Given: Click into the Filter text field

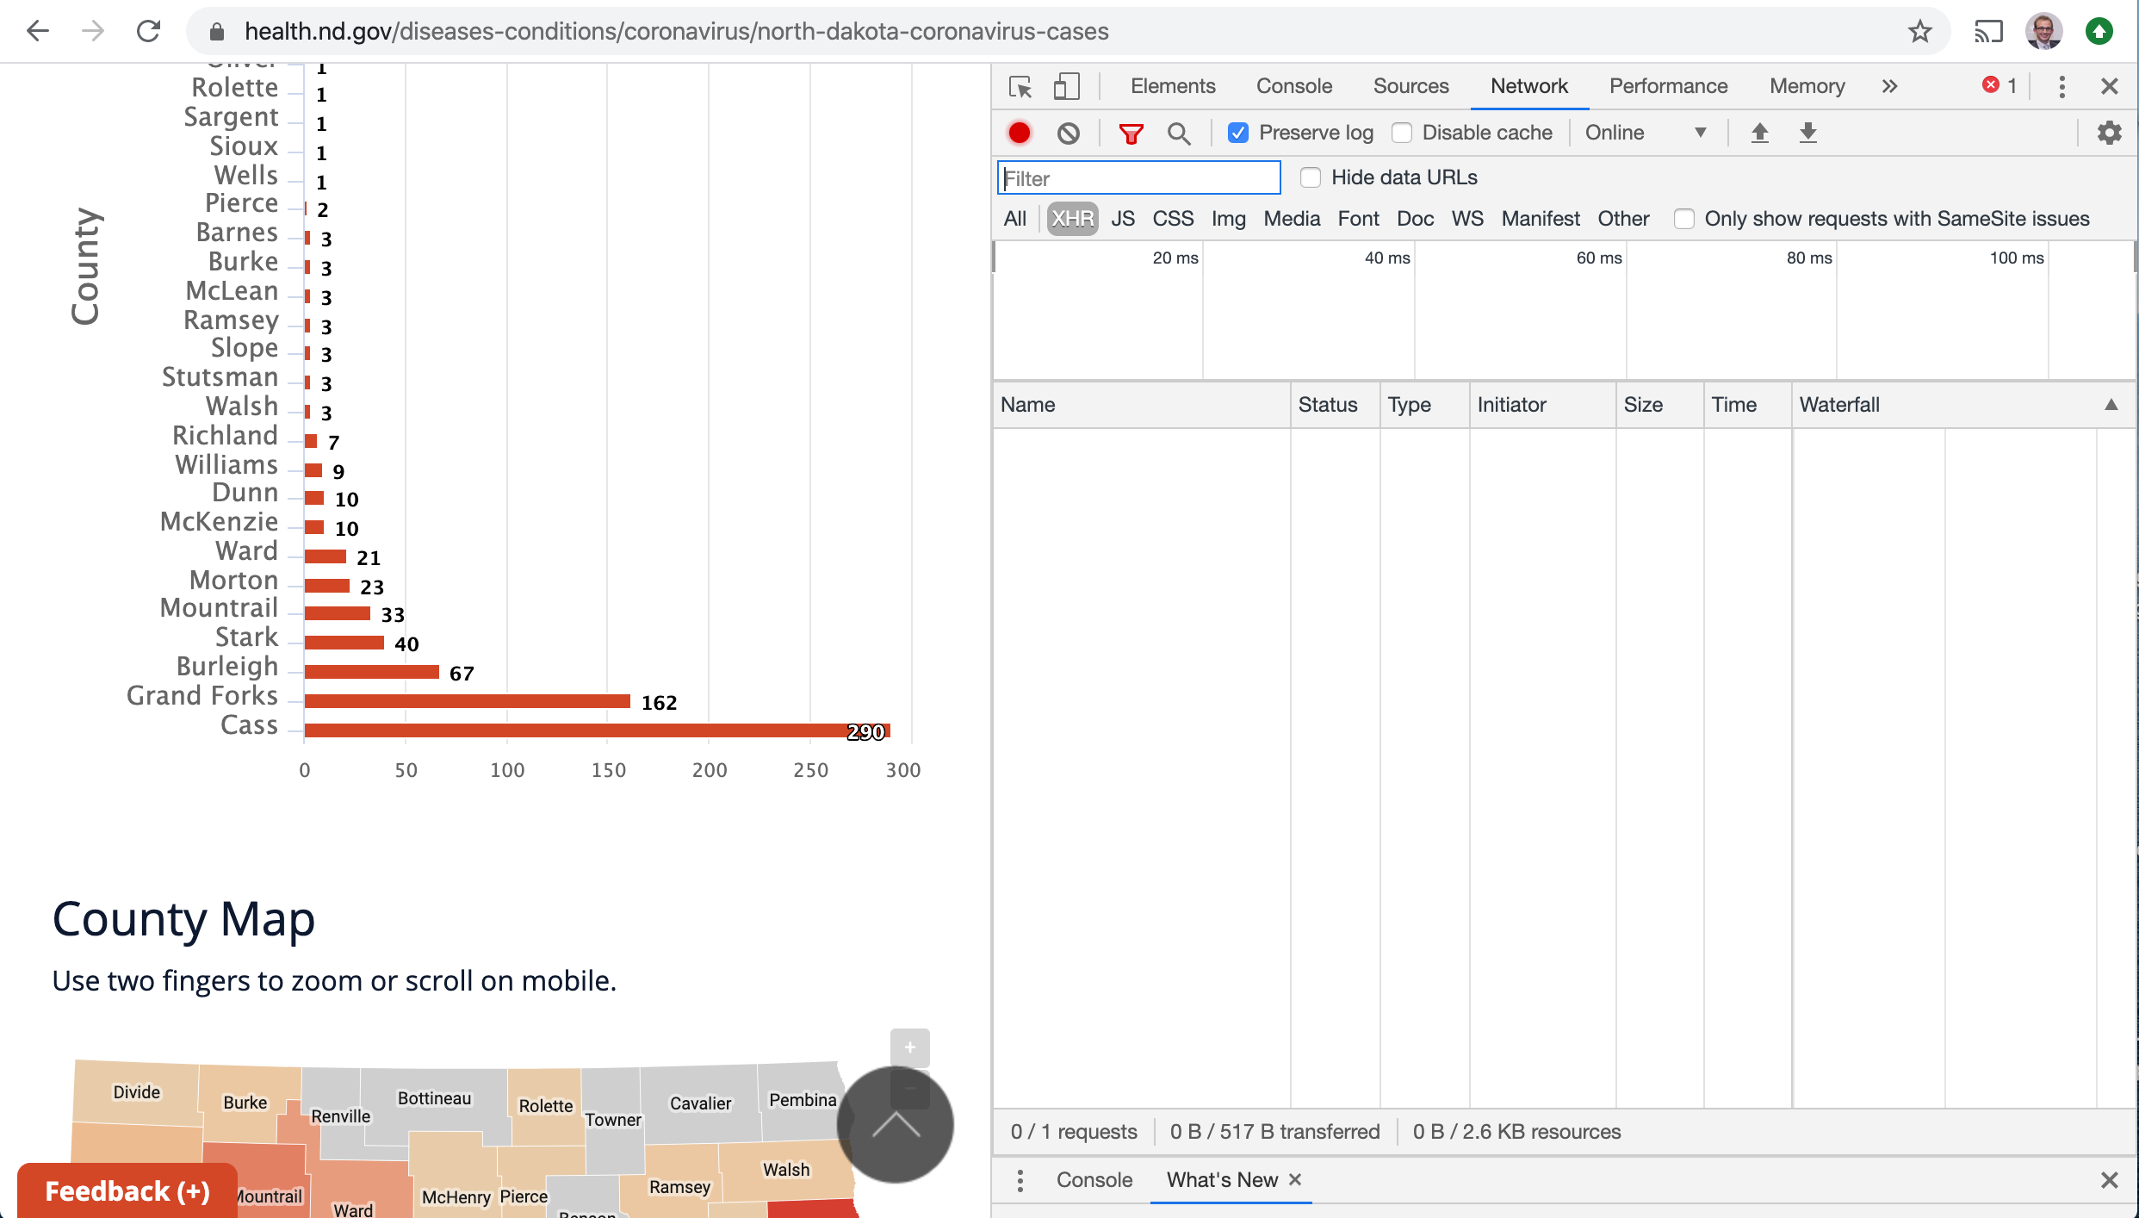Looking at the screenshot, I should tap(1138, 178).
